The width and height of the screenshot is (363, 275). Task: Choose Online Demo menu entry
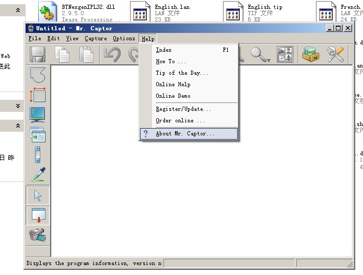(189, 96)
